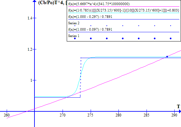Click the (Cb/Po)T^4 axis title
Image resolution: width=181 pixels, height=127 pixels.
tap(51, 3)
